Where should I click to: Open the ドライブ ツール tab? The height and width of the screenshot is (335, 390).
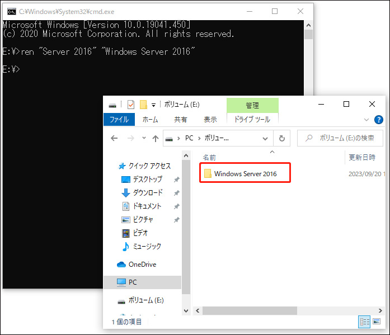tap(252, 120)
